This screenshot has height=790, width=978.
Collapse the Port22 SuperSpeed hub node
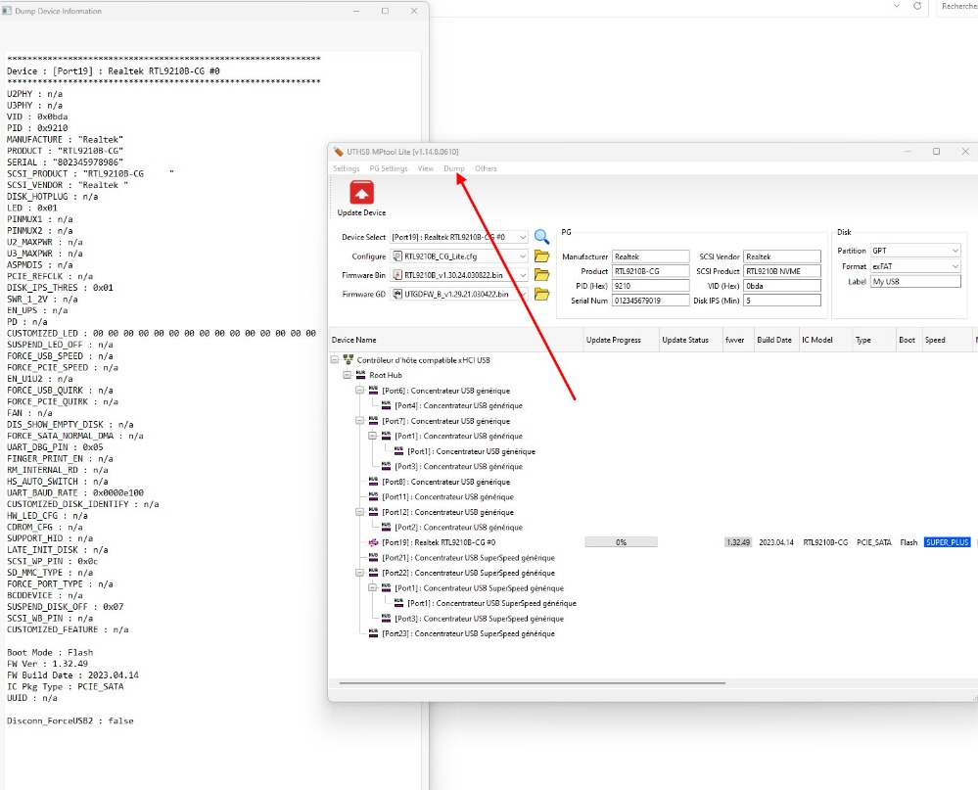359,573
